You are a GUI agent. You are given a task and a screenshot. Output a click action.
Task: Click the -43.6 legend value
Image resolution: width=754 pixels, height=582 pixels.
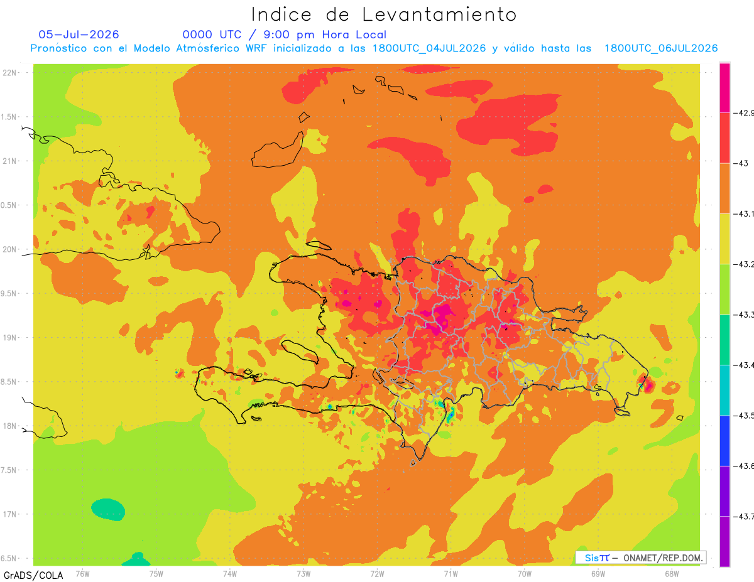click(x=743, y=466)
